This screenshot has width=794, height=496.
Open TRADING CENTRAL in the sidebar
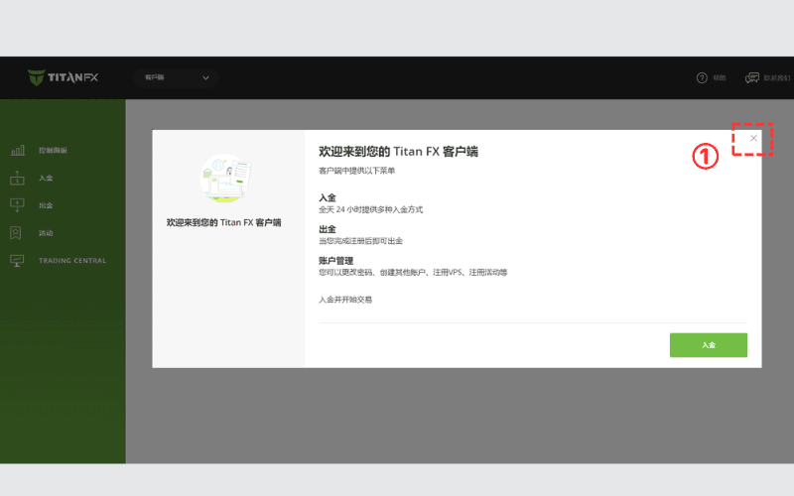pos(72,261)
